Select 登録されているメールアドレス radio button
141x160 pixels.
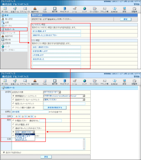13,100
